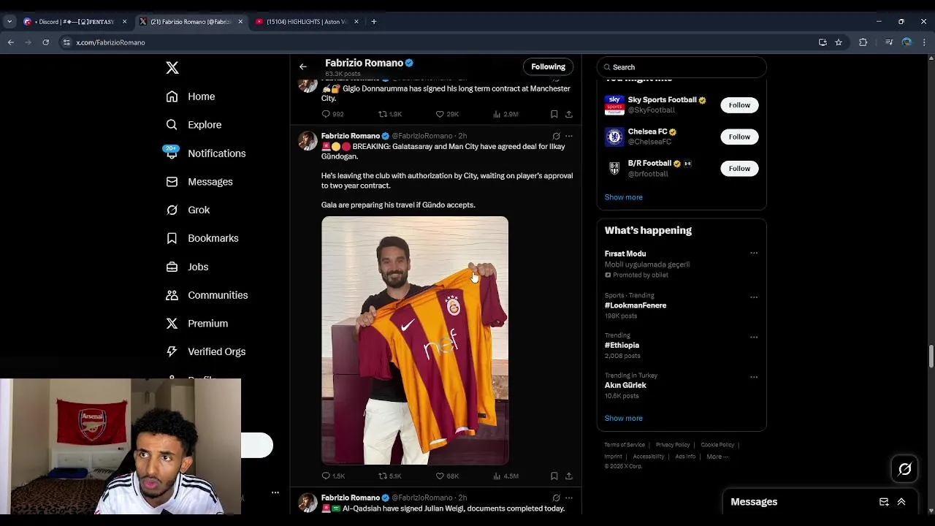This screenshot has width=935, height=526.
Task: Switch to the YouTube HIGHLIGHTS Aston Villa tab
Action: [x=307, y=22]
